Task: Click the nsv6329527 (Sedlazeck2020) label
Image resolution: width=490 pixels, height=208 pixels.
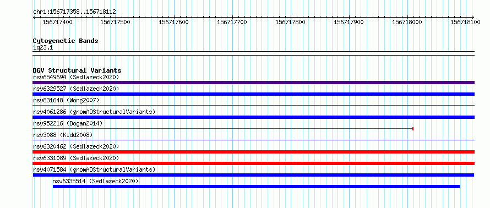Action: pyautogui.click(x=76, y=89)
